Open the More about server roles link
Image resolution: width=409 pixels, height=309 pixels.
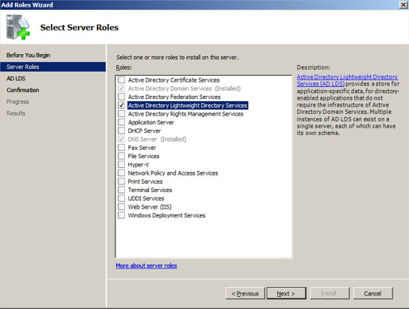[x=146, y=265]
